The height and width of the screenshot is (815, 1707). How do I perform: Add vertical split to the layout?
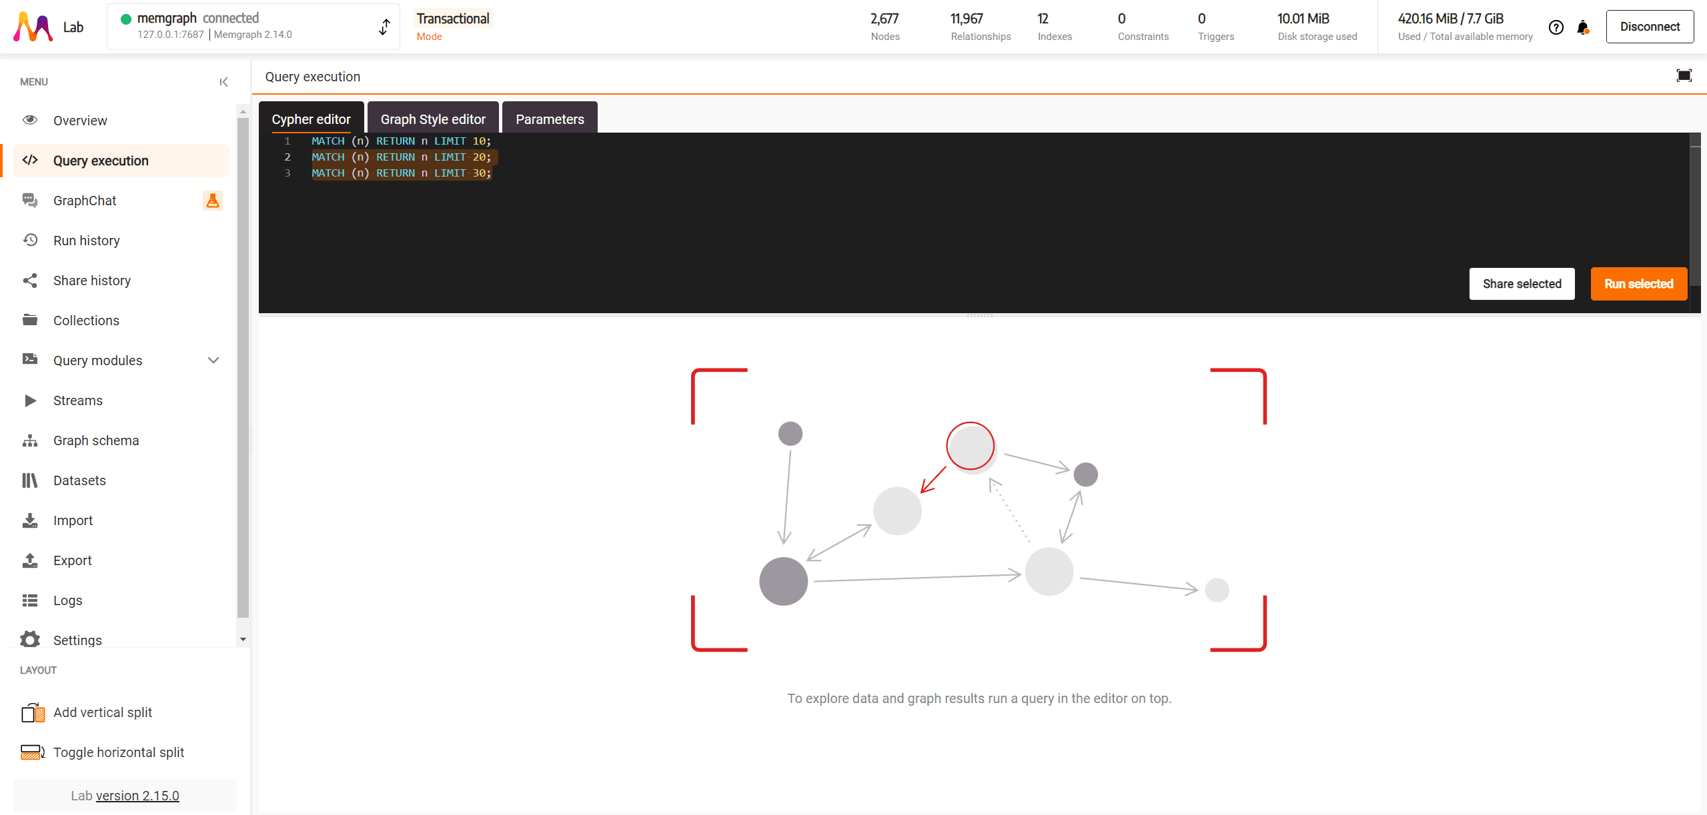click(x=102, y=712)
